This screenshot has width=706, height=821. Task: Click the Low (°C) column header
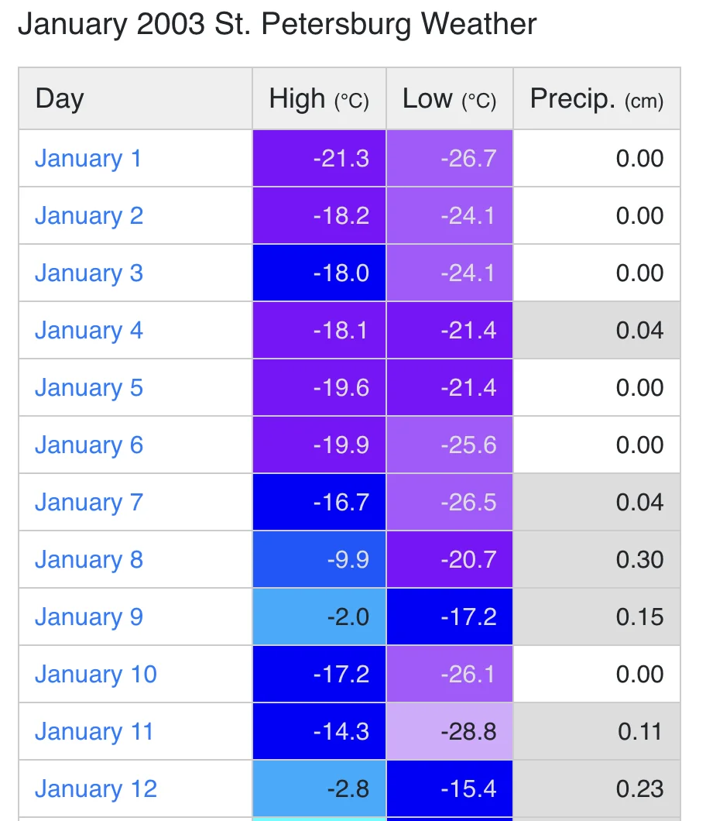(450, 98)
